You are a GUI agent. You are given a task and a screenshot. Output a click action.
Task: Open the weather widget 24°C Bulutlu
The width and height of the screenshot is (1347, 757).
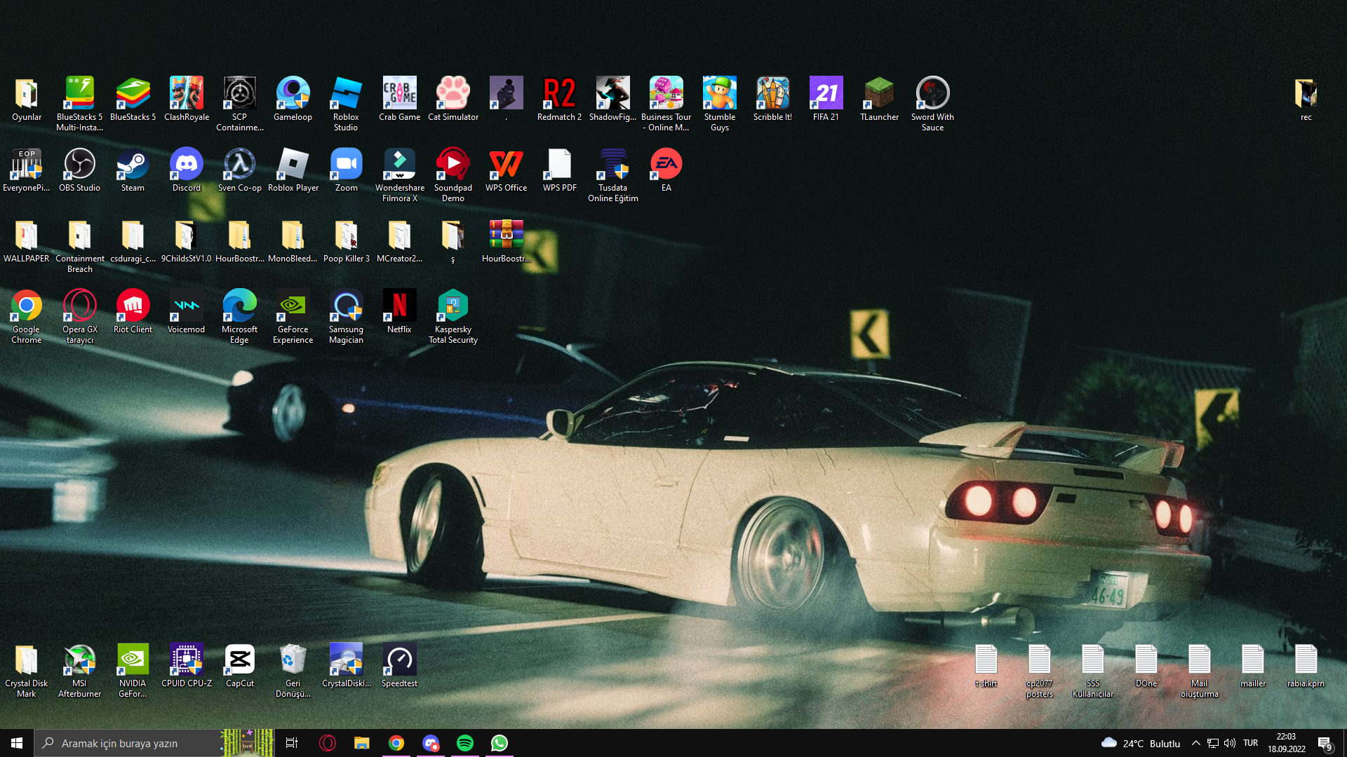coord(1141,743)
